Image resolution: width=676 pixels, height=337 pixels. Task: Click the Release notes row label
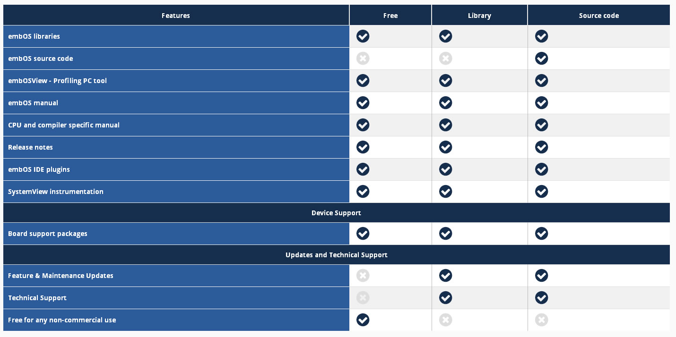tap(31, 147)
